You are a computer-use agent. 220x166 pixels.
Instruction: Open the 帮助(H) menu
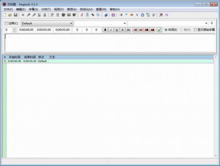coord(115,10)
